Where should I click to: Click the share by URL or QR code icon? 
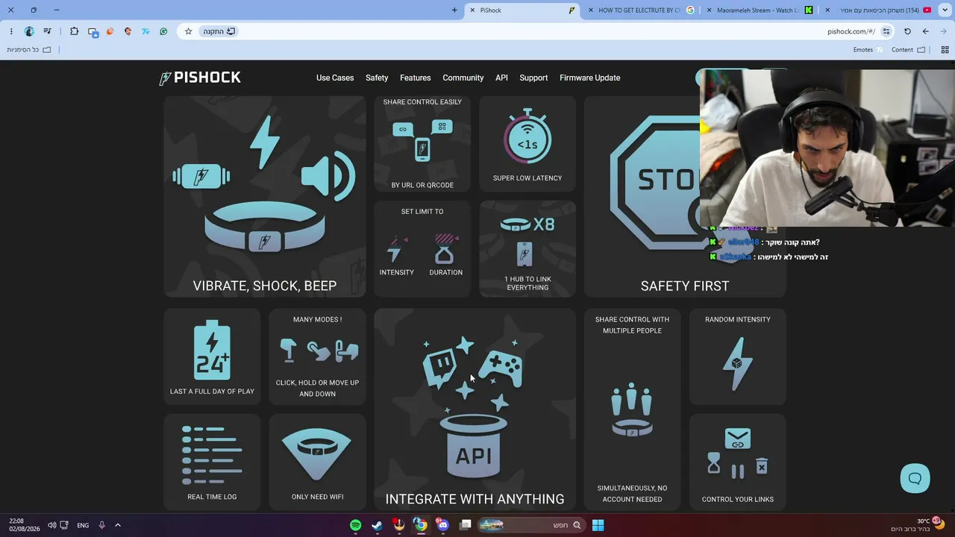422,140
